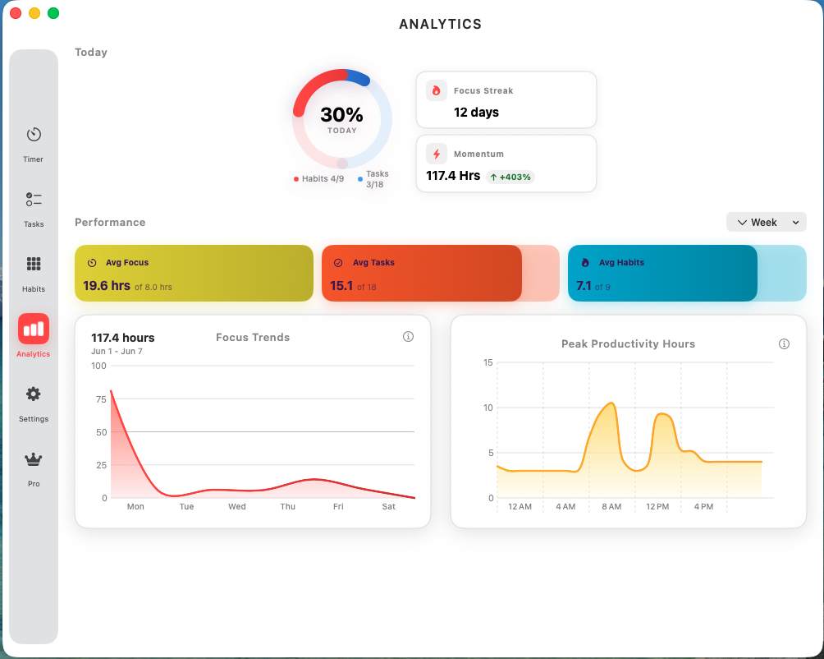Click the "117.4 hours" chart total
The image size is (824, 659).
(123, 338)
